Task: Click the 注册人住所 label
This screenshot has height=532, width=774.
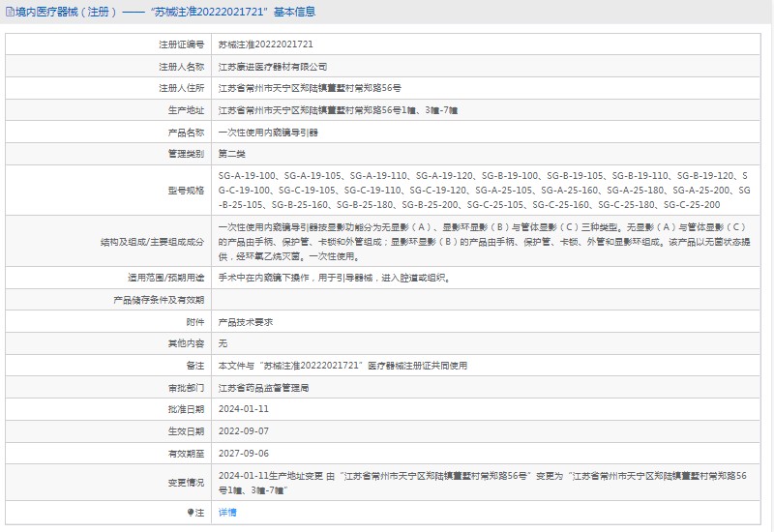Action: pos(181,88)
